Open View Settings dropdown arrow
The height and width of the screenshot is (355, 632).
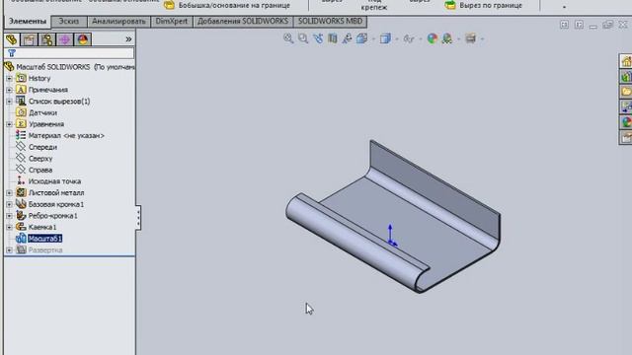(x=482, y=39)
